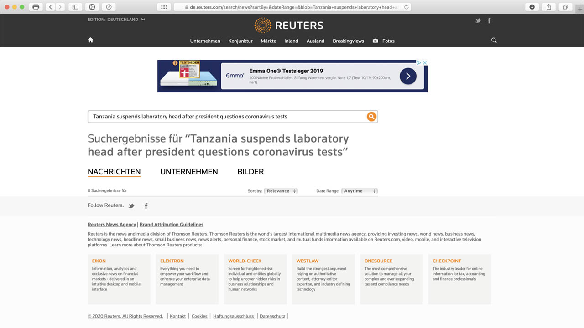This screenshot has width=584, height=328.
Task: Click Facebook icon next to Follow Reuters
Action: pos(146,206)
